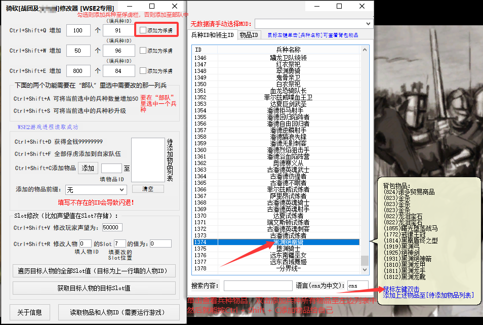This screenshot has width=483, height=325.
Task: Expand the 添加的物品前缀 dropdown showing 无
Action: coord(96,189)
